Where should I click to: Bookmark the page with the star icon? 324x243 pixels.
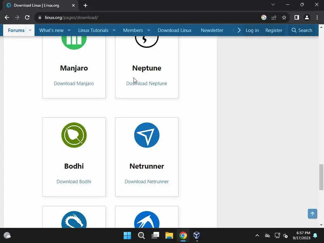(x=284, y=18)
